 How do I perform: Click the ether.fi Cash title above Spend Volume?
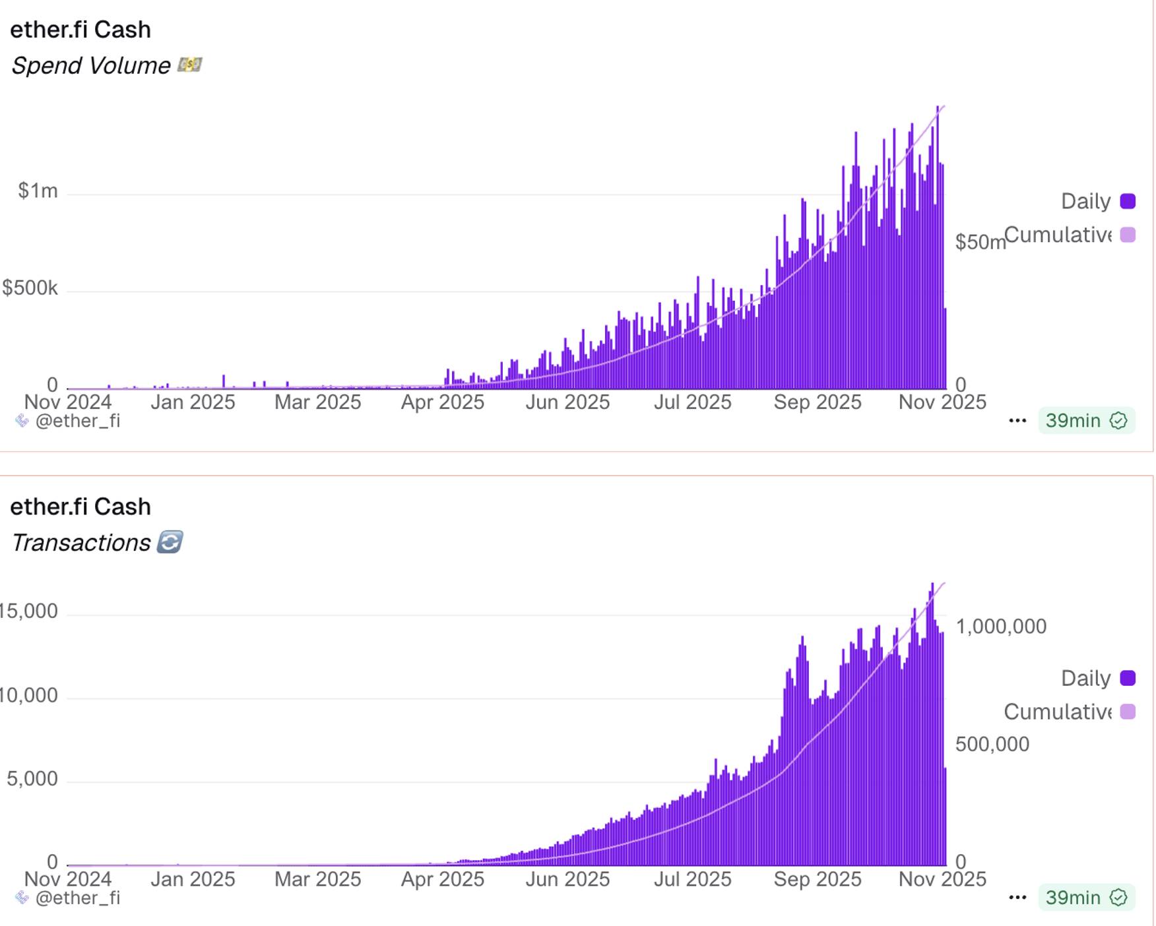(80, 30)
